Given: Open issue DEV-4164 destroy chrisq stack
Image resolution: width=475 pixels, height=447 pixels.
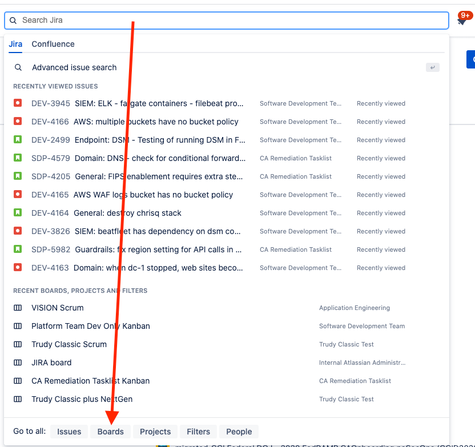Looking at the screenshot, I should pyautogui.click(x=226, y=213).
